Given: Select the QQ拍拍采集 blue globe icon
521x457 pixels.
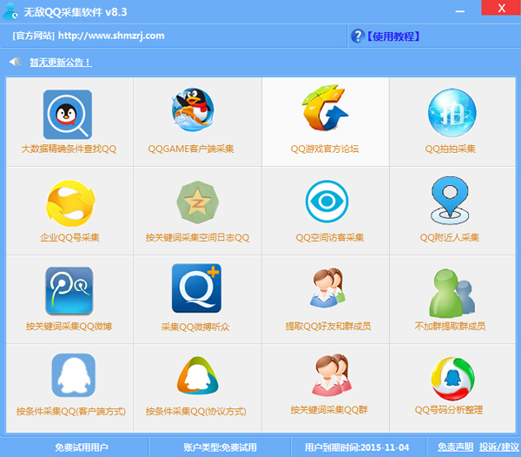Looking at the screenshot, I should [452, 113].
